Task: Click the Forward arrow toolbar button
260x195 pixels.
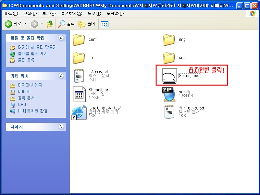Action: click(34, 24)
